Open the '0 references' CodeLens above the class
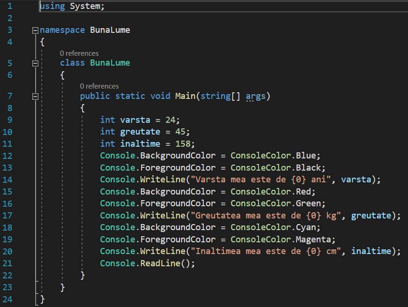The image size is (408, 307). point(79,53)
